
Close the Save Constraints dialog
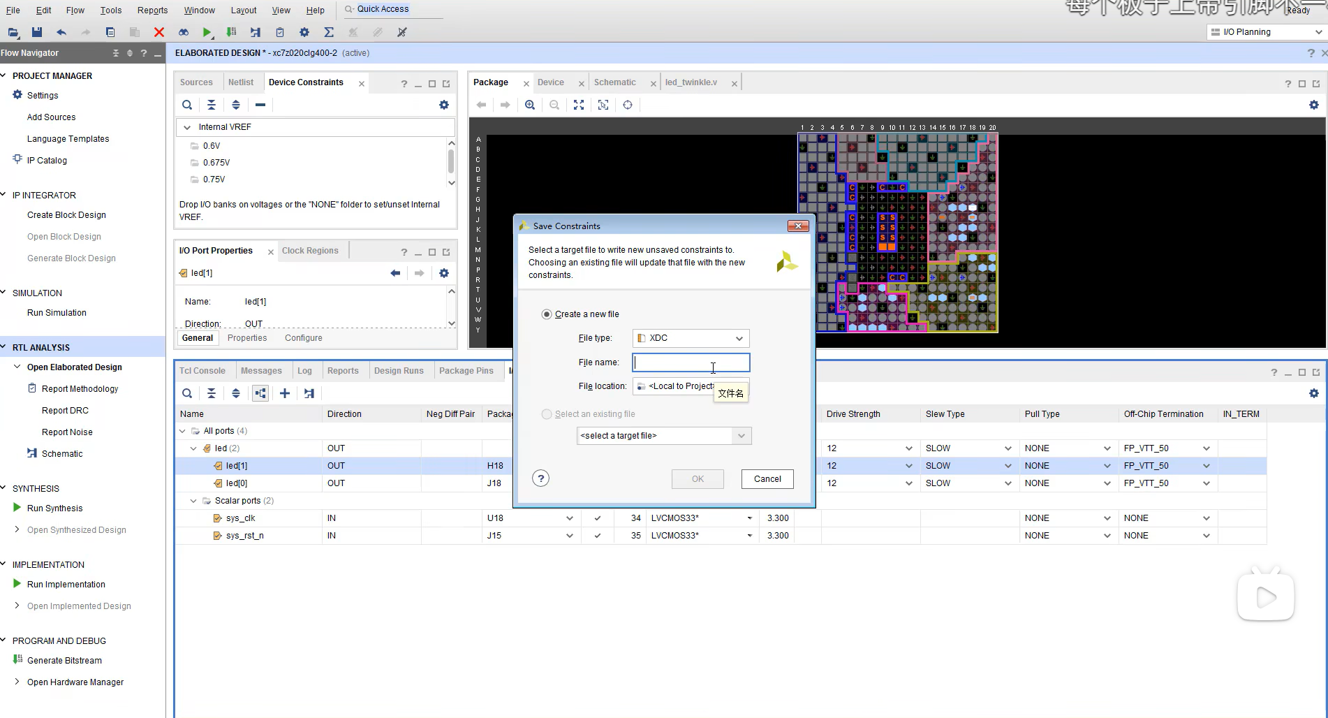(x=798, y=226)
